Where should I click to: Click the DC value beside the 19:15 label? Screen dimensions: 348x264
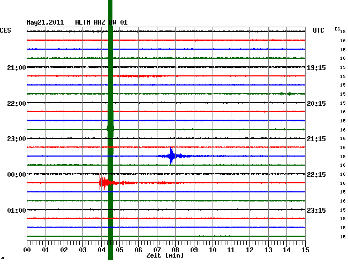[x=343, y=67]
